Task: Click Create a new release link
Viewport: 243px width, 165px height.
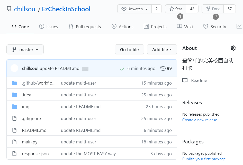Action: [200, 120]
